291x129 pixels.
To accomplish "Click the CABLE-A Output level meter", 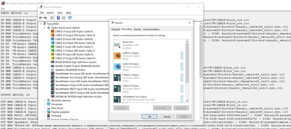I will point(182,56).
